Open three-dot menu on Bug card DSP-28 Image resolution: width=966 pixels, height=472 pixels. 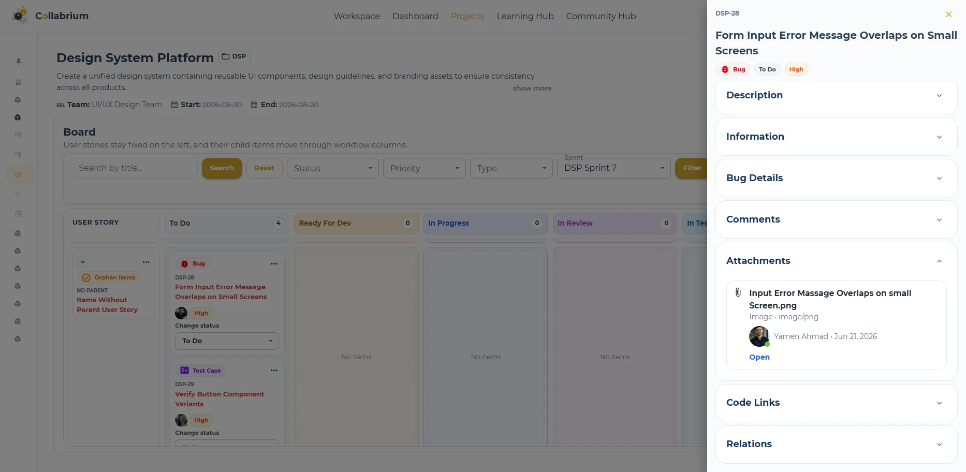(x=274, y=263)
